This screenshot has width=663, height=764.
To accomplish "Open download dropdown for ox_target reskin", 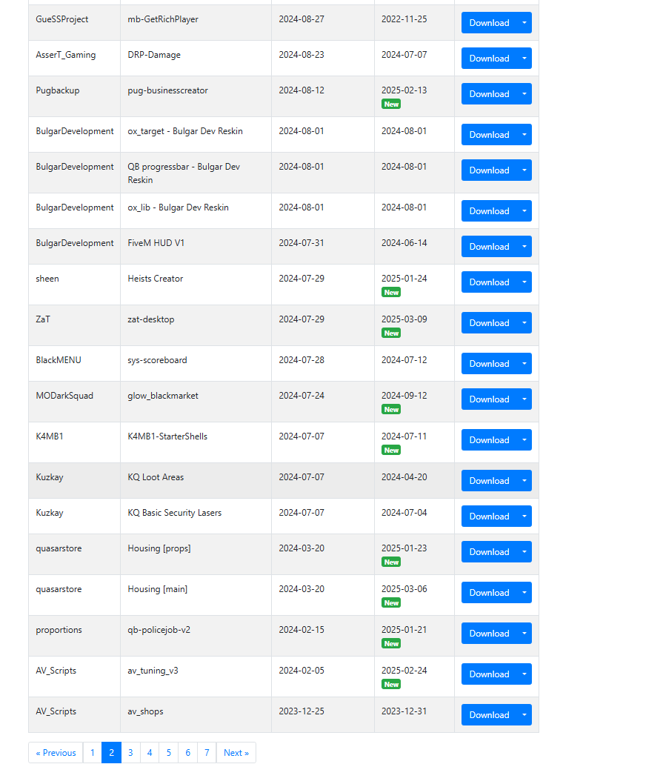I will (x=524, y=135).
